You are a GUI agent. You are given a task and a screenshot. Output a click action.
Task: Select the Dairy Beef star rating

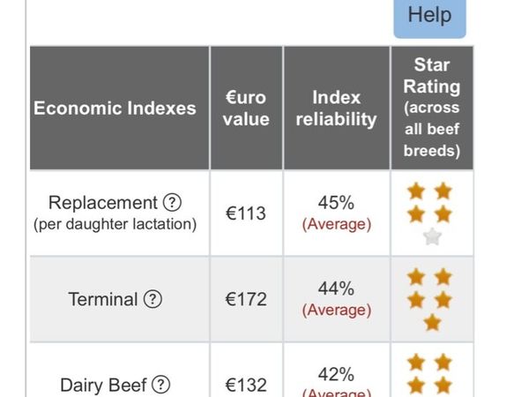[430, 374]
